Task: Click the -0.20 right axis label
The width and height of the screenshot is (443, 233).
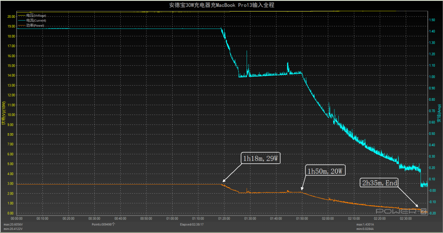Action: pyautogui.click(x=432, y=213)
